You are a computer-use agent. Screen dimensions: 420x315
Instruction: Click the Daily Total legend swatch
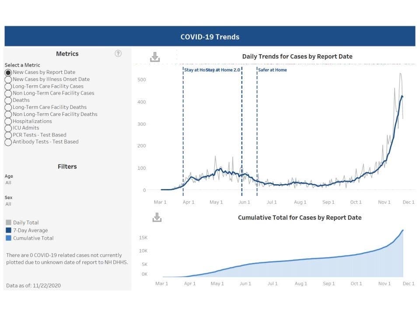pyautogui.click(x=8, y=222)
